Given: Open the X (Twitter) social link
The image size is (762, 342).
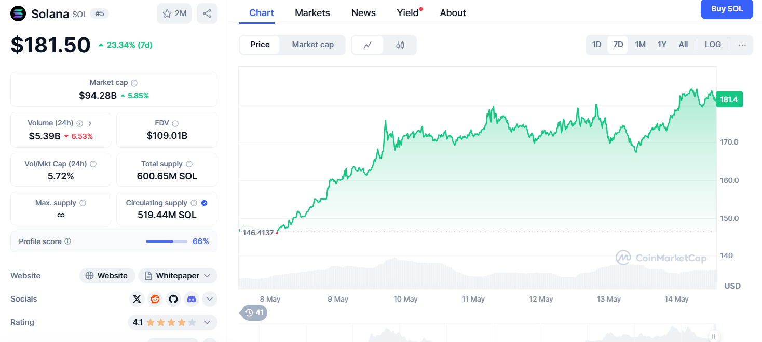Looking at the screenshot, I should [137, 299].
